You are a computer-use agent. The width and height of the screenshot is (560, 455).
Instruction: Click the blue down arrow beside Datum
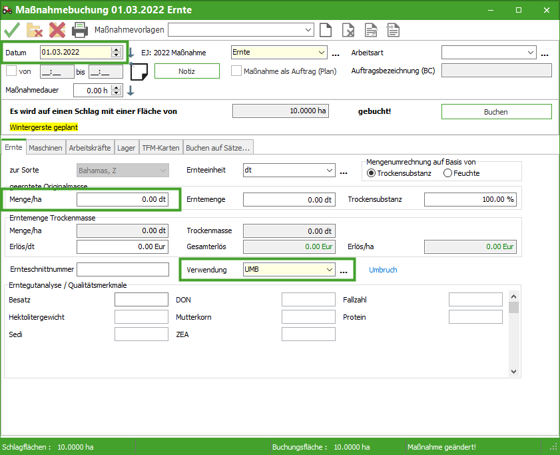click(x=131, y=53)
